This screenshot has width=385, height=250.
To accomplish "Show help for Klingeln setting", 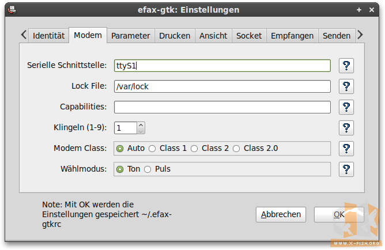I will click(346, 128).
